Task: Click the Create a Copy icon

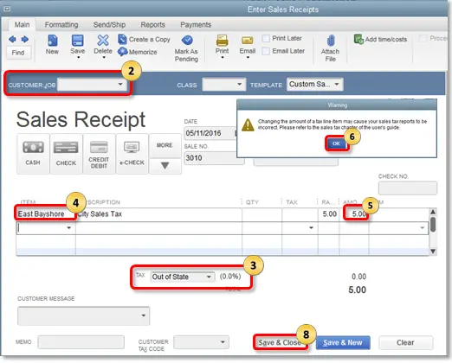Action: tap(122, 39)
